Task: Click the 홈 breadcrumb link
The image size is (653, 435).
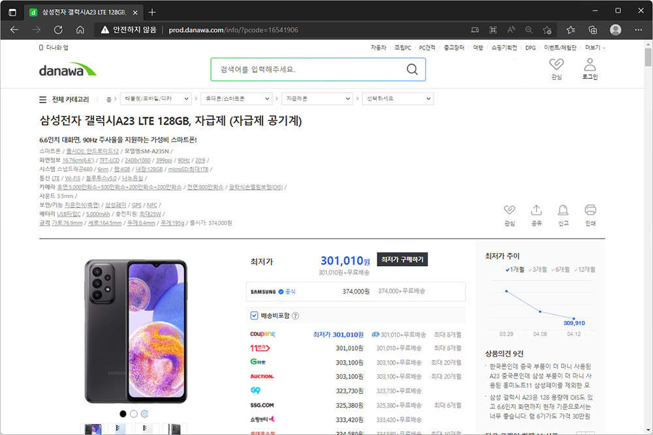Action: [109, 99]
